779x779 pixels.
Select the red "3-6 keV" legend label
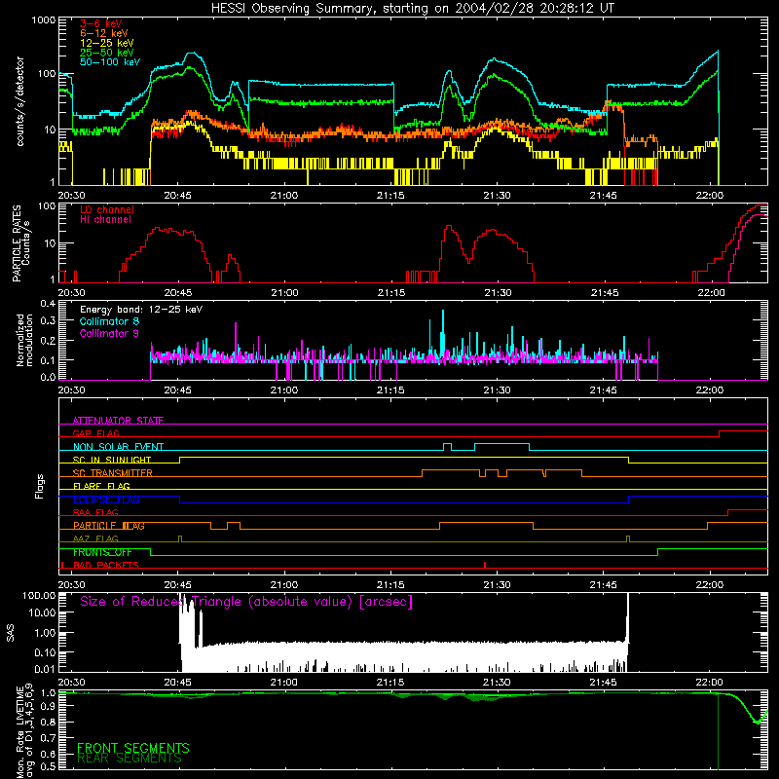[x=101, y=23]
